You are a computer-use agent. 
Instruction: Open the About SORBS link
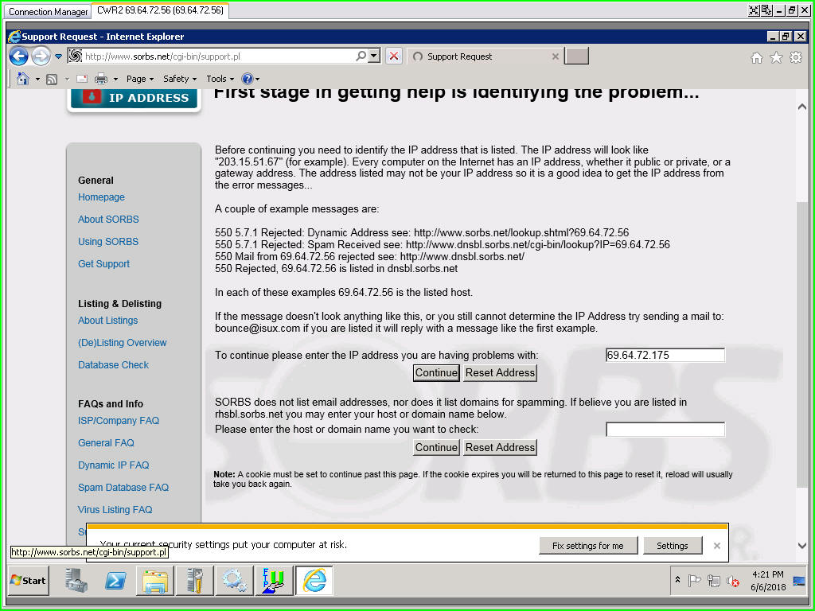tap(108, 220)
